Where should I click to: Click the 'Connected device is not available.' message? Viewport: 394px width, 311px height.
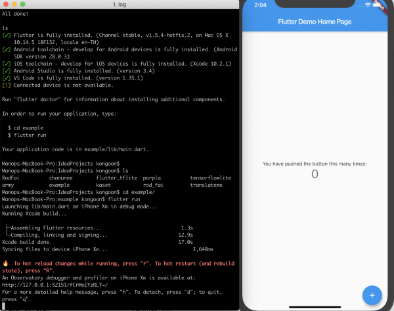(x=63, y=85)
